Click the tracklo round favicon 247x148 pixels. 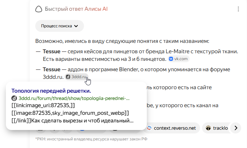pos(208,128)
